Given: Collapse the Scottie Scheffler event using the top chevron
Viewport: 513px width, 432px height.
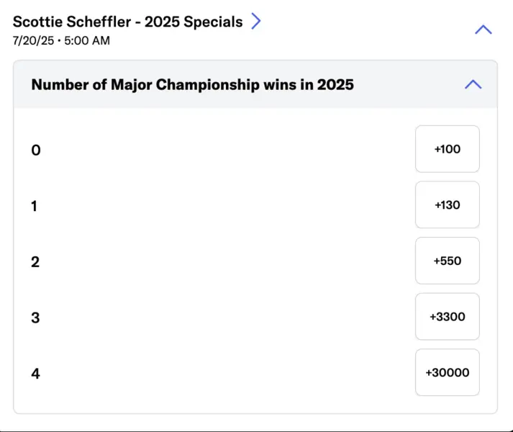Looking at the screenshot, I should pos(484,30).
